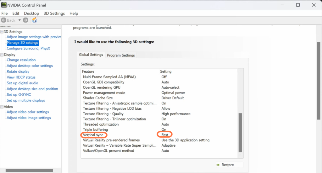Open the 3D Settings menu

pos(54,13)
